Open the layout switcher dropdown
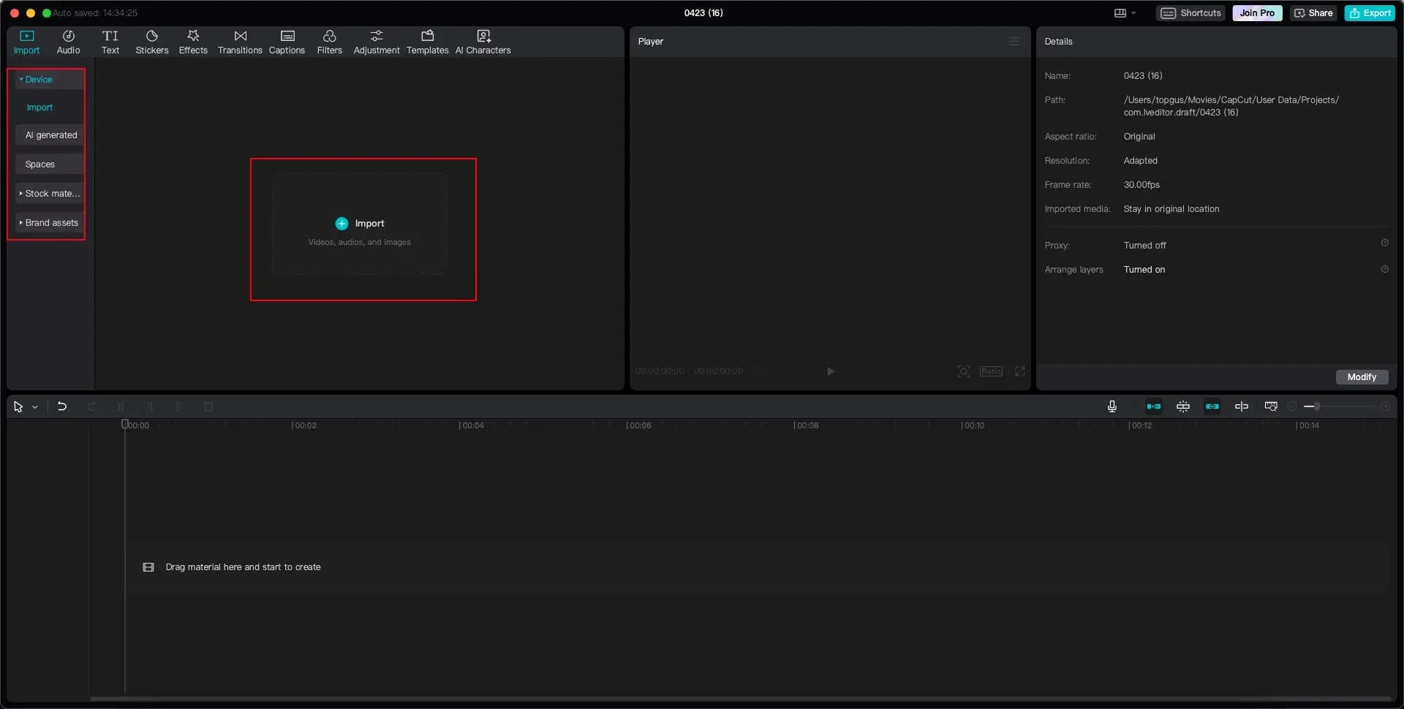 (x=1125, y=13)
